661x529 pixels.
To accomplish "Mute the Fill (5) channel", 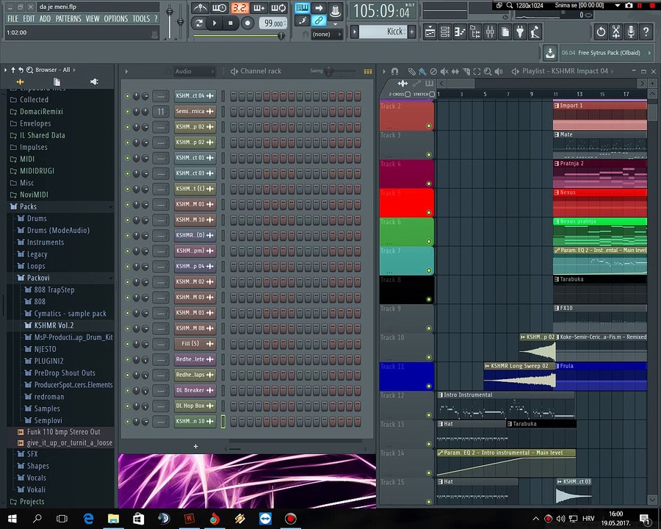I will 127,344.
